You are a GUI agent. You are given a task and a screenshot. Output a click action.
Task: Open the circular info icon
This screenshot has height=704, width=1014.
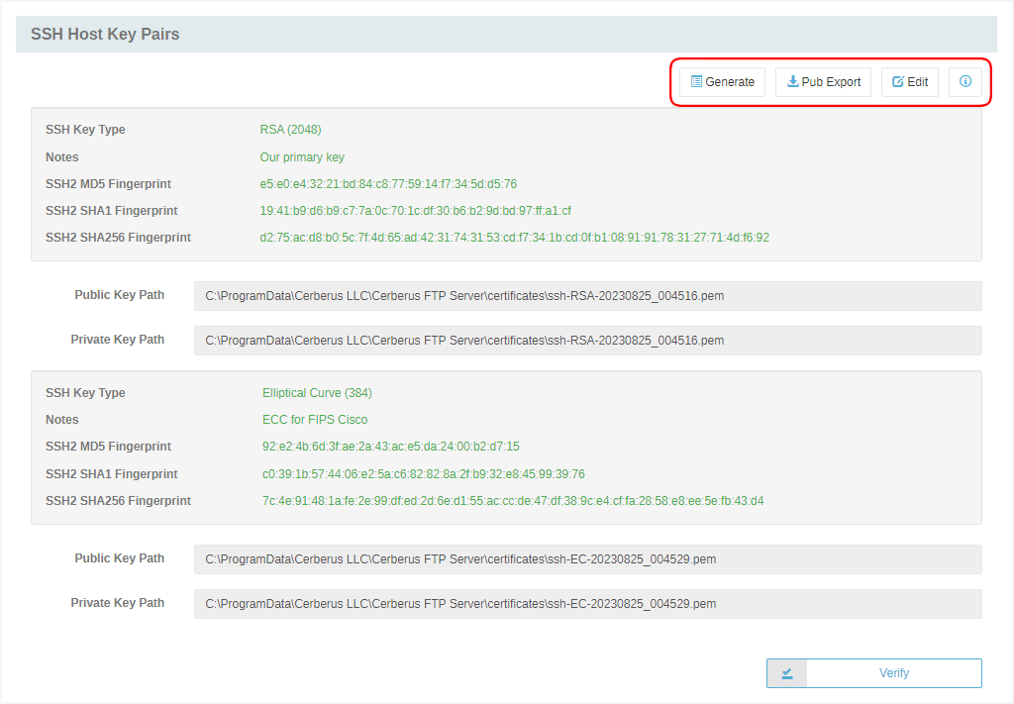(x=965, y=81)
